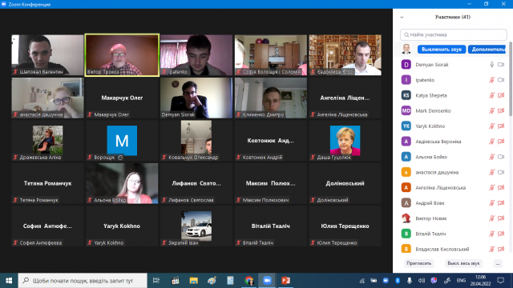This screenshot has height=288, width=513.
Task: Click 'Участники (41)' panel title
Action: click(452, 17)
